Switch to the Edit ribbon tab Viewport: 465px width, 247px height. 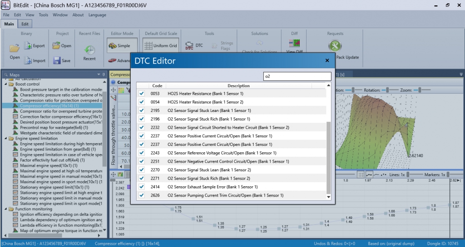click(25, 24)
